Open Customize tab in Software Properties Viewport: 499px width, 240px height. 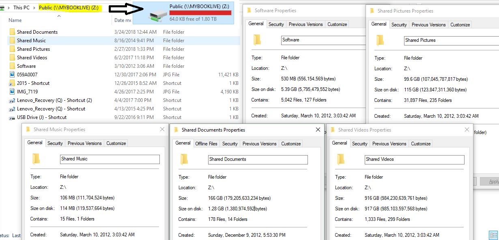(x=337, y=24)
